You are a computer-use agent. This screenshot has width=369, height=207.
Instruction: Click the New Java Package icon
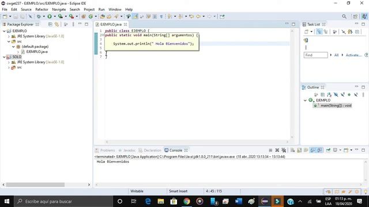83,17
